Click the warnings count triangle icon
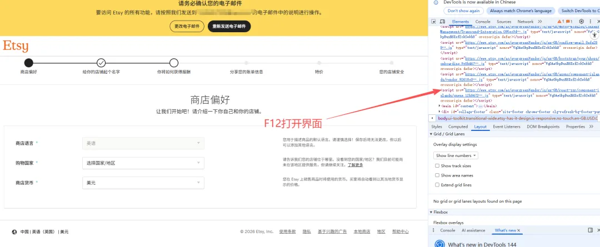Viewport: 600px width, 247px height. coord(559,22)
